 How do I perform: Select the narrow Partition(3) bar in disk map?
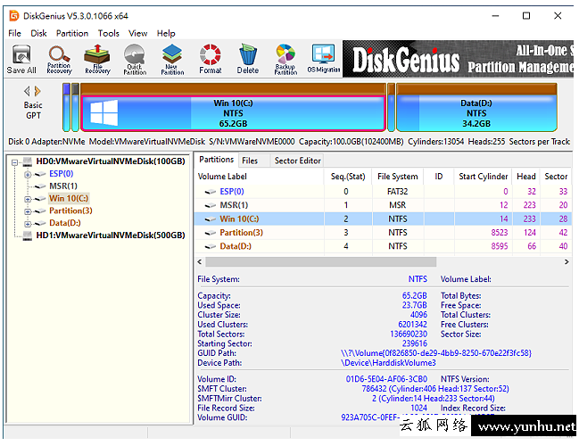coord(391,107)
